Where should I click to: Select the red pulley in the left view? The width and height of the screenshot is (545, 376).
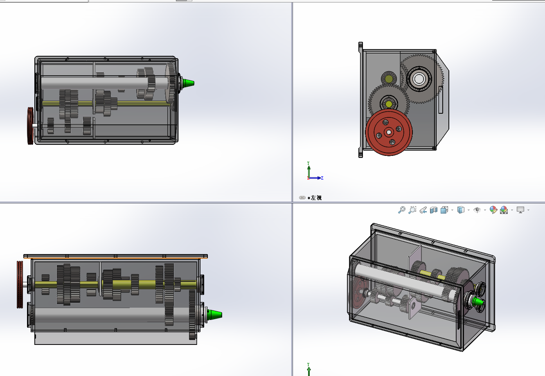pos(389,132)
